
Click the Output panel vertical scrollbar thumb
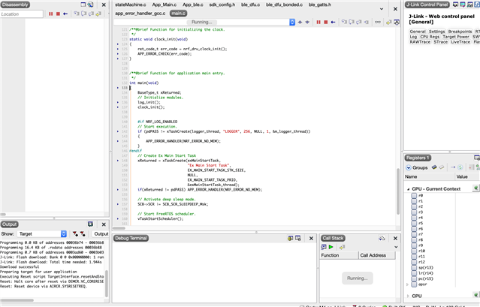click(107, 284)
